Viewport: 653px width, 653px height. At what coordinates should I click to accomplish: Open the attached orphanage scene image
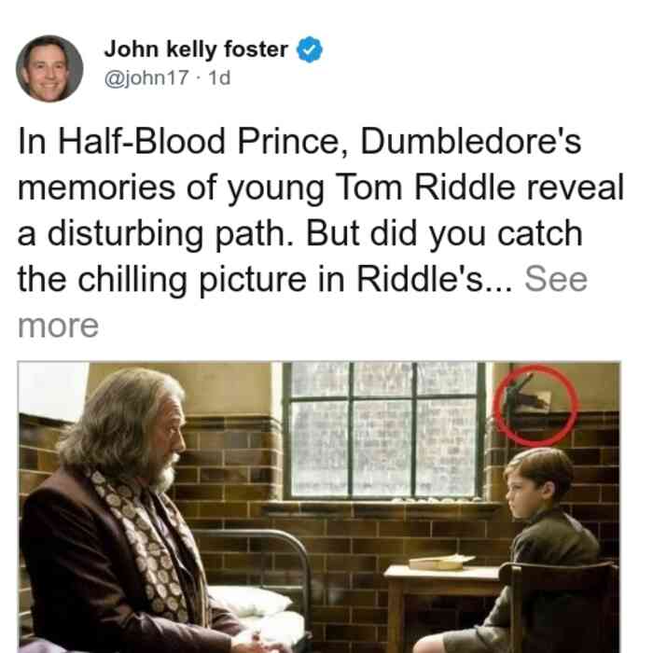coord(319,507)
